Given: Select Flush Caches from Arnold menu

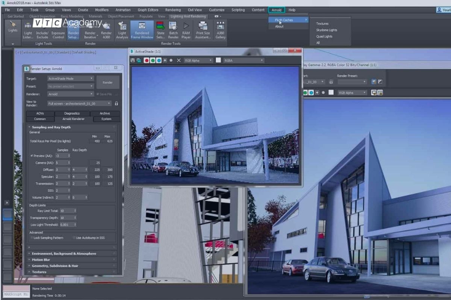Looking at the screenshot, I should point(283,20).
